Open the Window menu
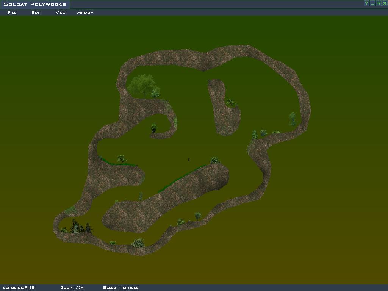The width and height of the screenshot is (388, 291). point(84,13)
